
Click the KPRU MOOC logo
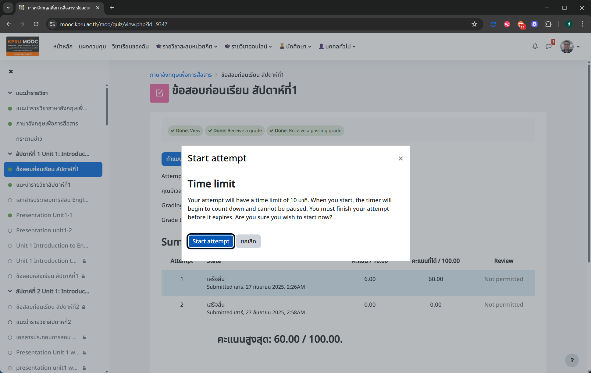[x=23, y=46]
